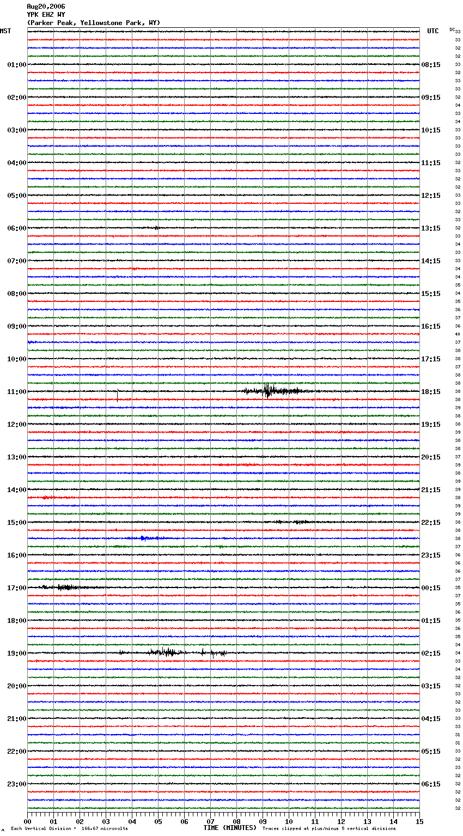463x836 pixels.
Task: Click the 23:15 UTC time label
Action: point(431,555)
